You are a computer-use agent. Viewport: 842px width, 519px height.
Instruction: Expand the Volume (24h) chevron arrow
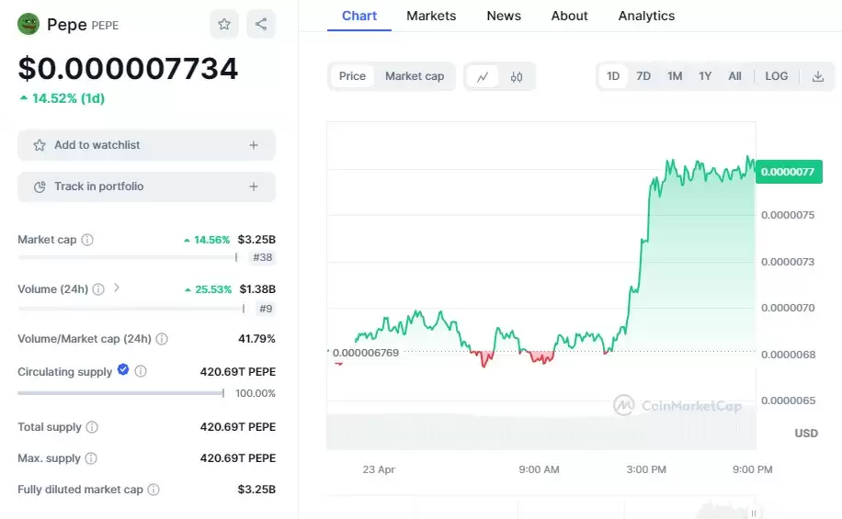(117, 288)
